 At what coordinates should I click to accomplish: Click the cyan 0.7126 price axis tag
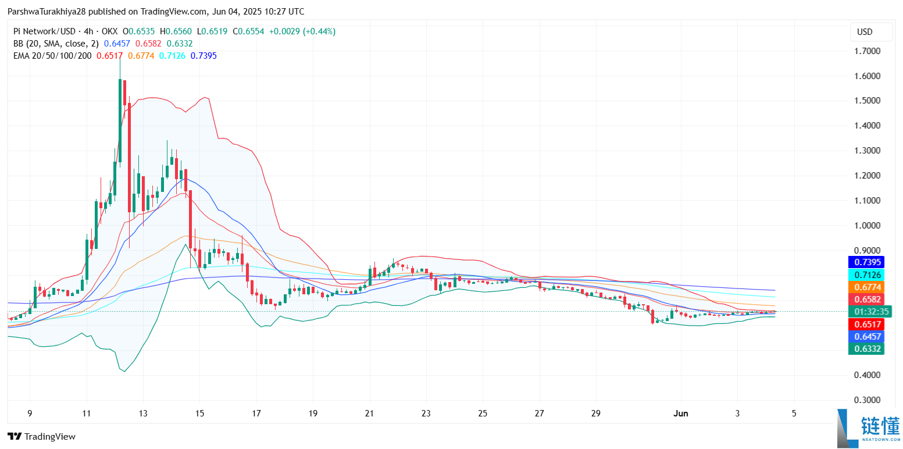(x=866, y=275)
